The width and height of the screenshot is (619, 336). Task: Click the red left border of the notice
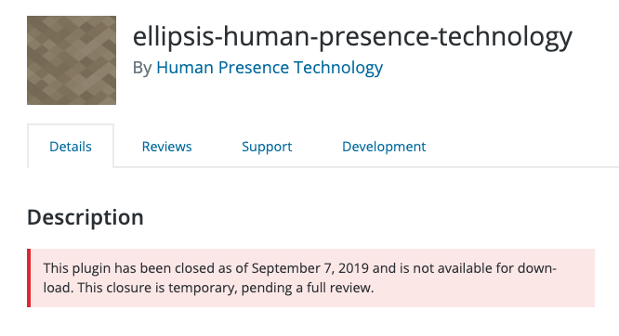29,278
